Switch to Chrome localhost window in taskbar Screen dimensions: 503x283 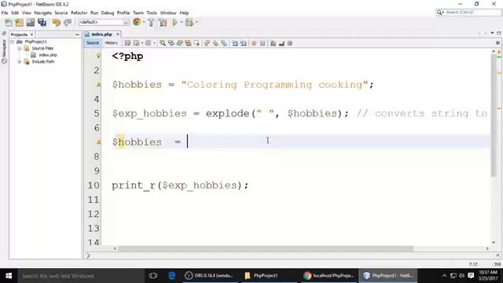point(329,276)
